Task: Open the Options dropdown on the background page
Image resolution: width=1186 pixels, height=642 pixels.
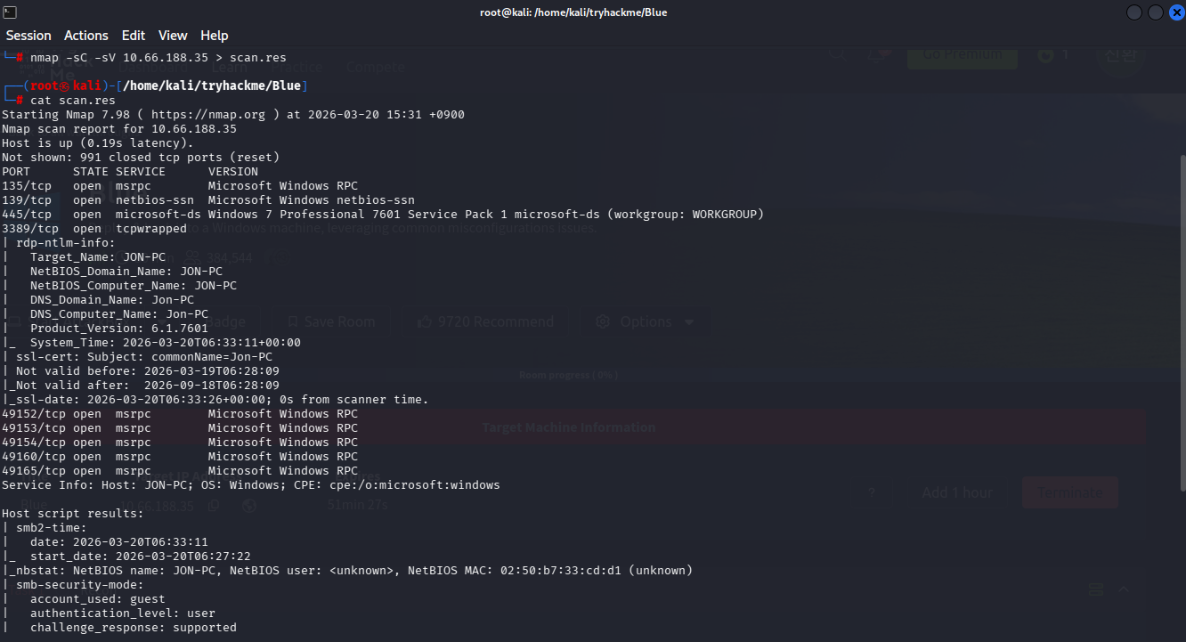Action: click(646, 321)
